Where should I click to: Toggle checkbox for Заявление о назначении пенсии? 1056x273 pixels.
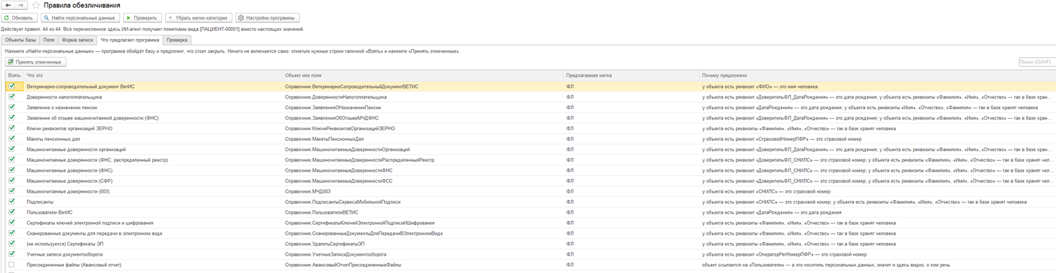pyautogui.click(x=12, y=108)
